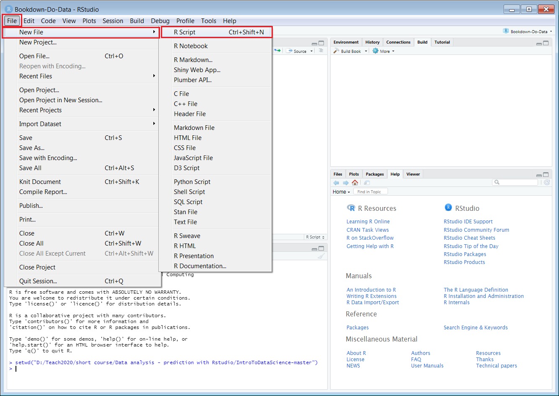Open the Learning R Online link
559x396 pixels.
coord(368,222)
